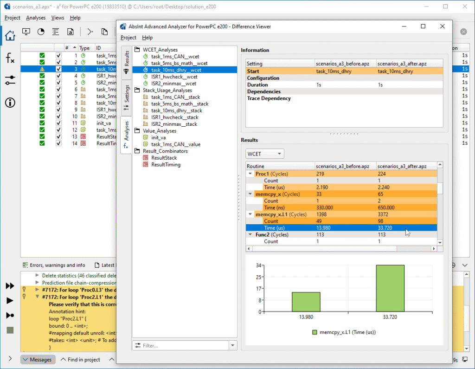Toggle the checkbox for analysis row 2
The image size is (475, 369).
click(58, 62)
